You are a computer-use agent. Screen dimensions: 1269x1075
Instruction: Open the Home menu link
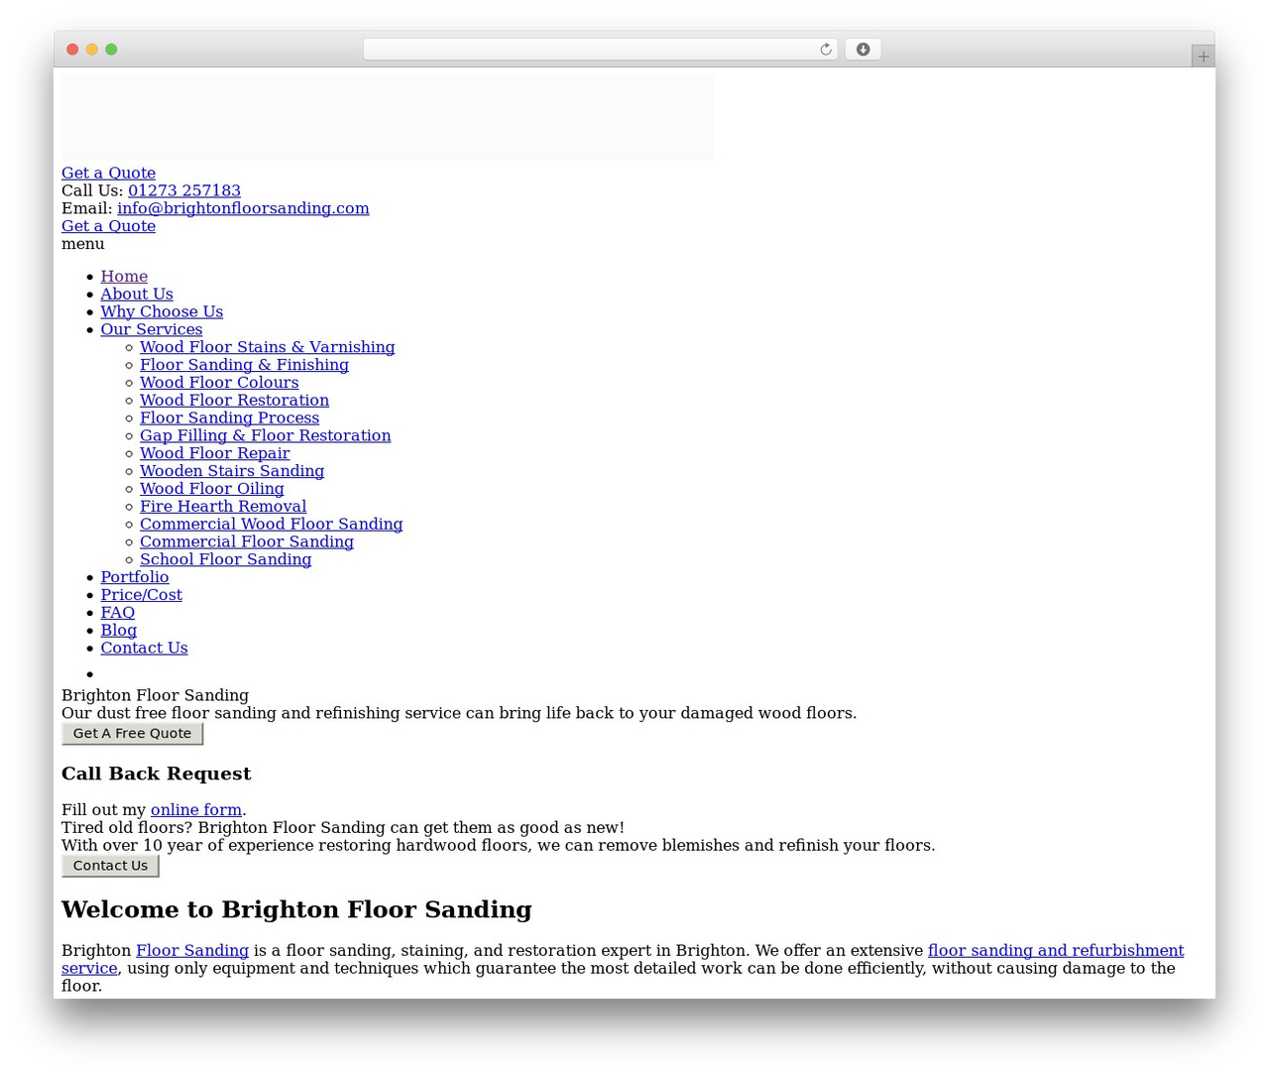click(124, 277)
